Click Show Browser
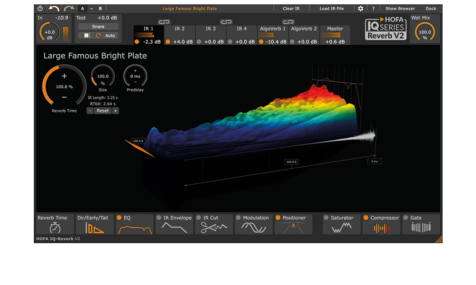The width and height of the screenshot is (476, 285). (400, 9)
